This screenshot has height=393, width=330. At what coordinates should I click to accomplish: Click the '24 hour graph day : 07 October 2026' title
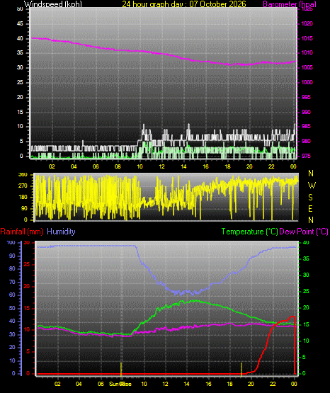click(184, 4)
